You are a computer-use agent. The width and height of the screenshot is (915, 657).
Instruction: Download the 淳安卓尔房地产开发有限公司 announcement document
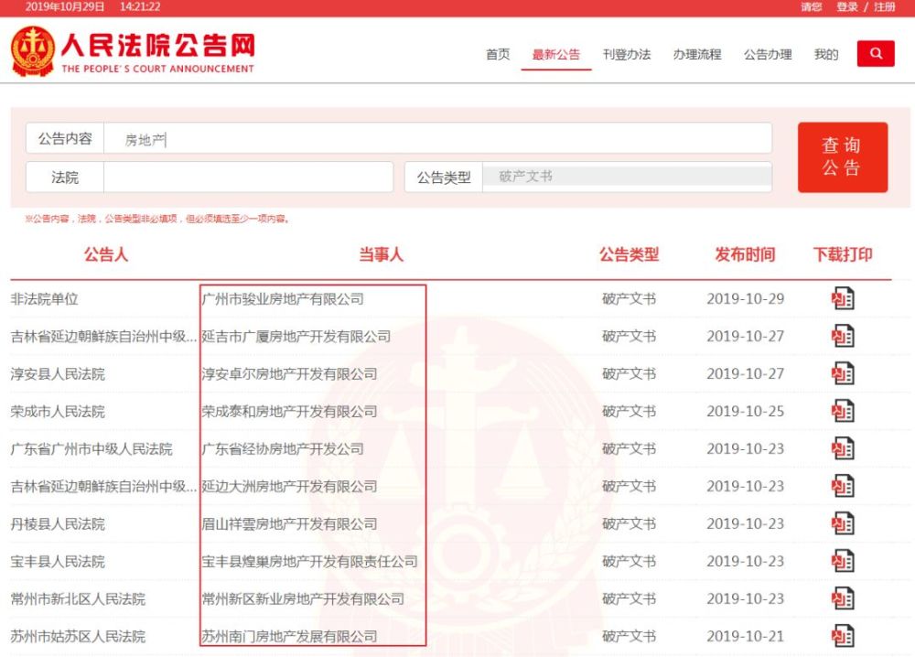pos(843,373)
